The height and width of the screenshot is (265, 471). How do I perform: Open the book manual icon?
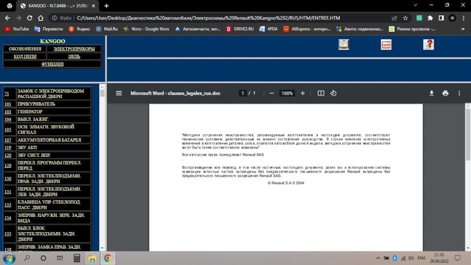[x=343, y=45]
